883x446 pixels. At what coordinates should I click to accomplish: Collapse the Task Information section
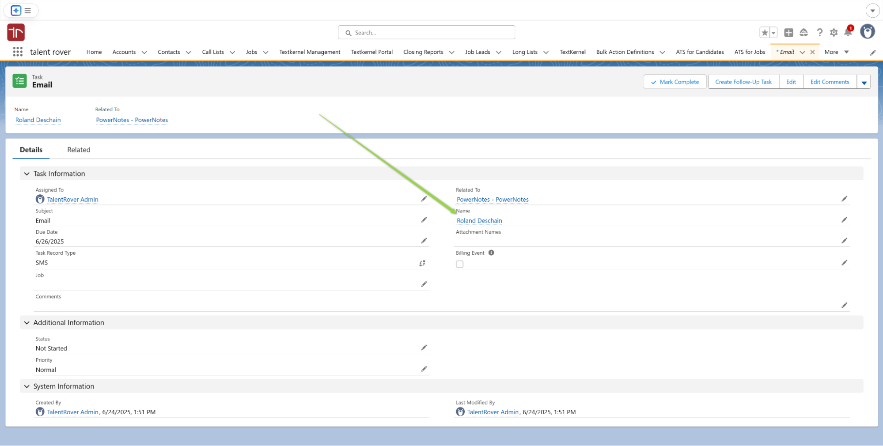(27, 174)
